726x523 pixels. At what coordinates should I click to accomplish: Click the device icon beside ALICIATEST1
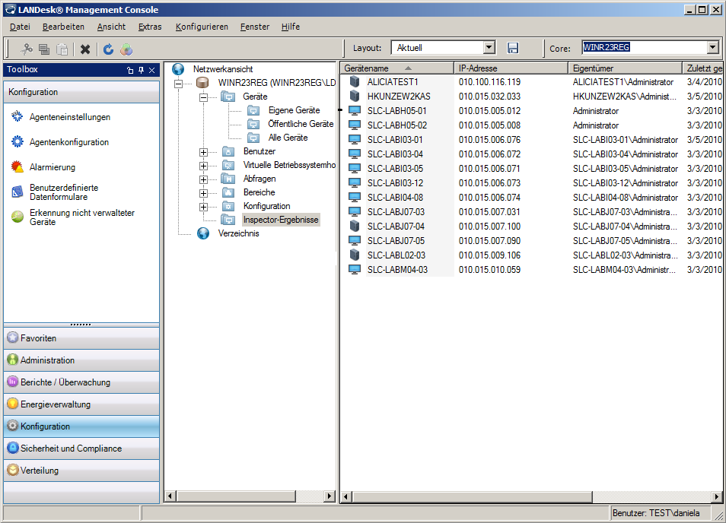pos(355,82)
